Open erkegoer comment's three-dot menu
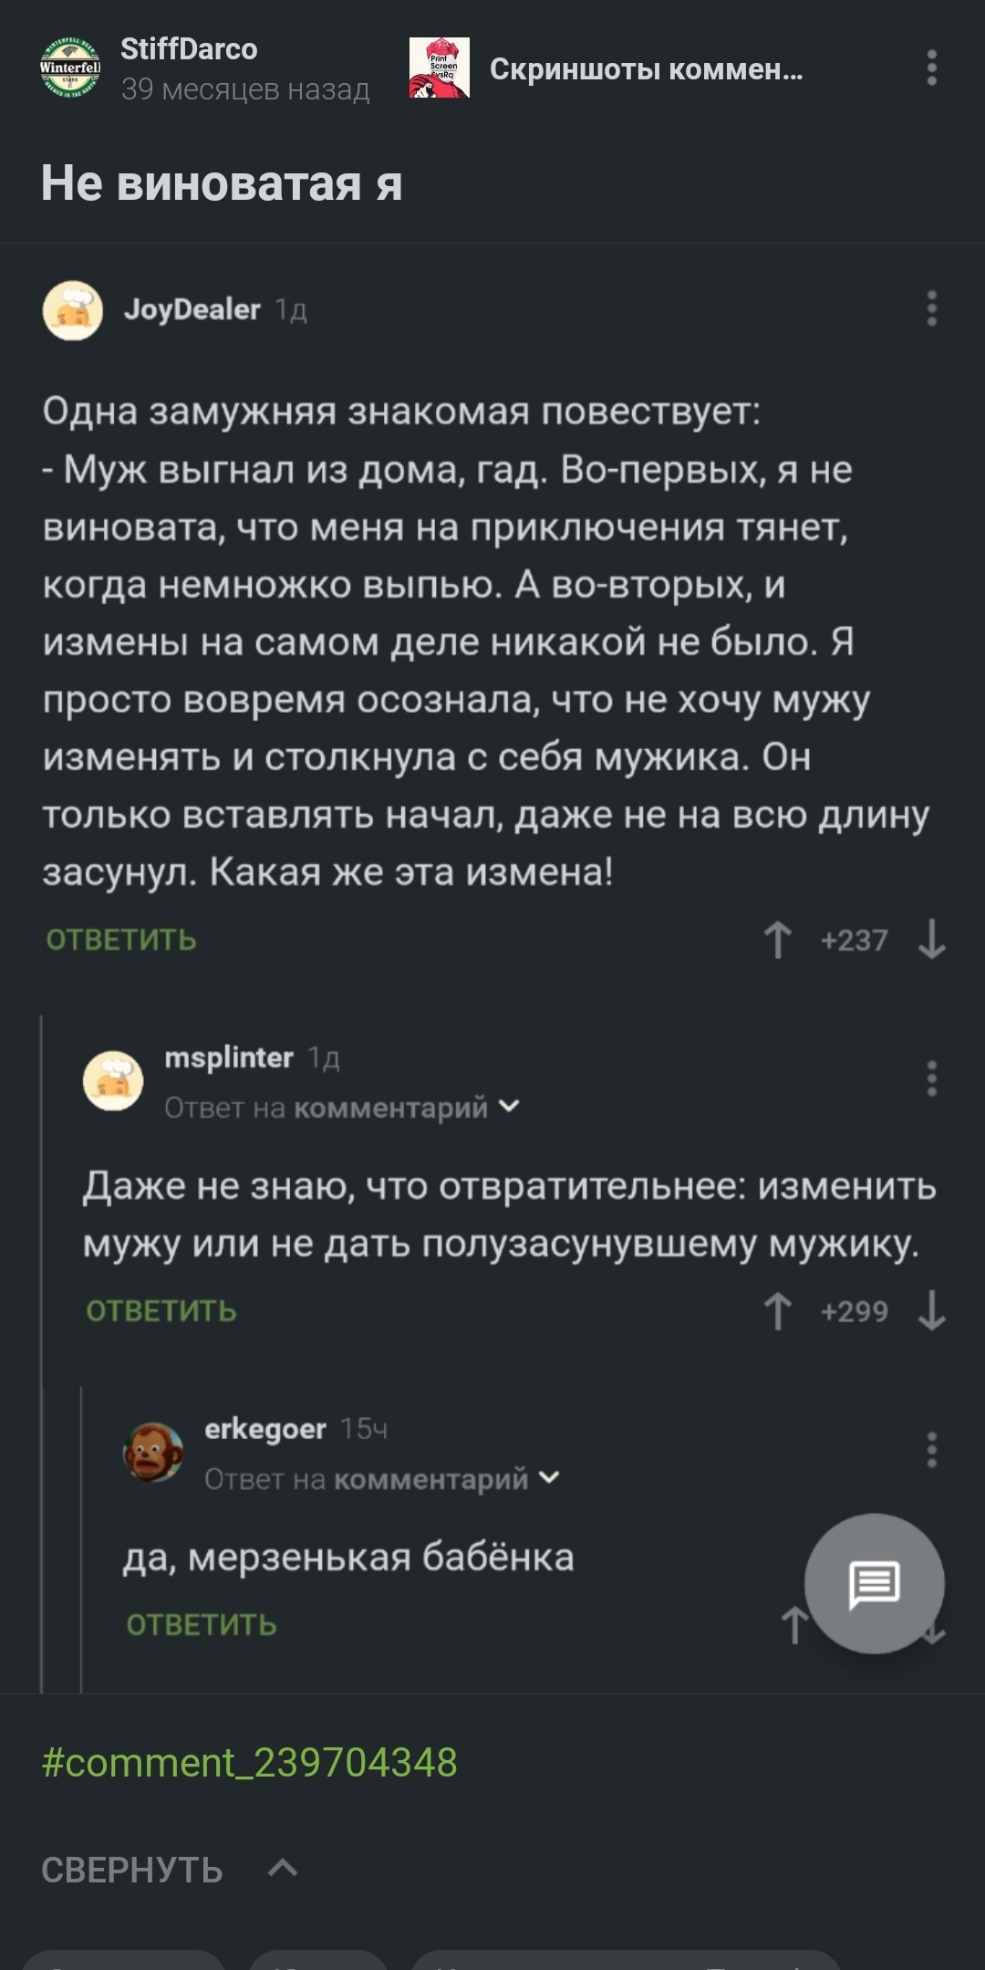This screenshot has height=1970, width=985. [x=931, y=1449]
